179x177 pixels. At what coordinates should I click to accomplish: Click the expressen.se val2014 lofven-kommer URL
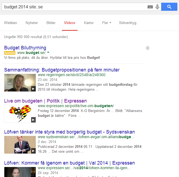click(84, 168)
